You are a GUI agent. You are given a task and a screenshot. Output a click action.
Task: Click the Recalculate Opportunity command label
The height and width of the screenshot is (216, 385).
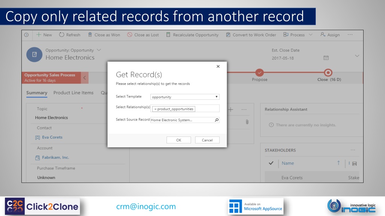196,35
